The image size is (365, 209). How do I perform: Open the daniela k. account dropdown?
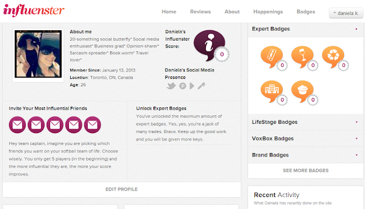click(x=346, y=13)
